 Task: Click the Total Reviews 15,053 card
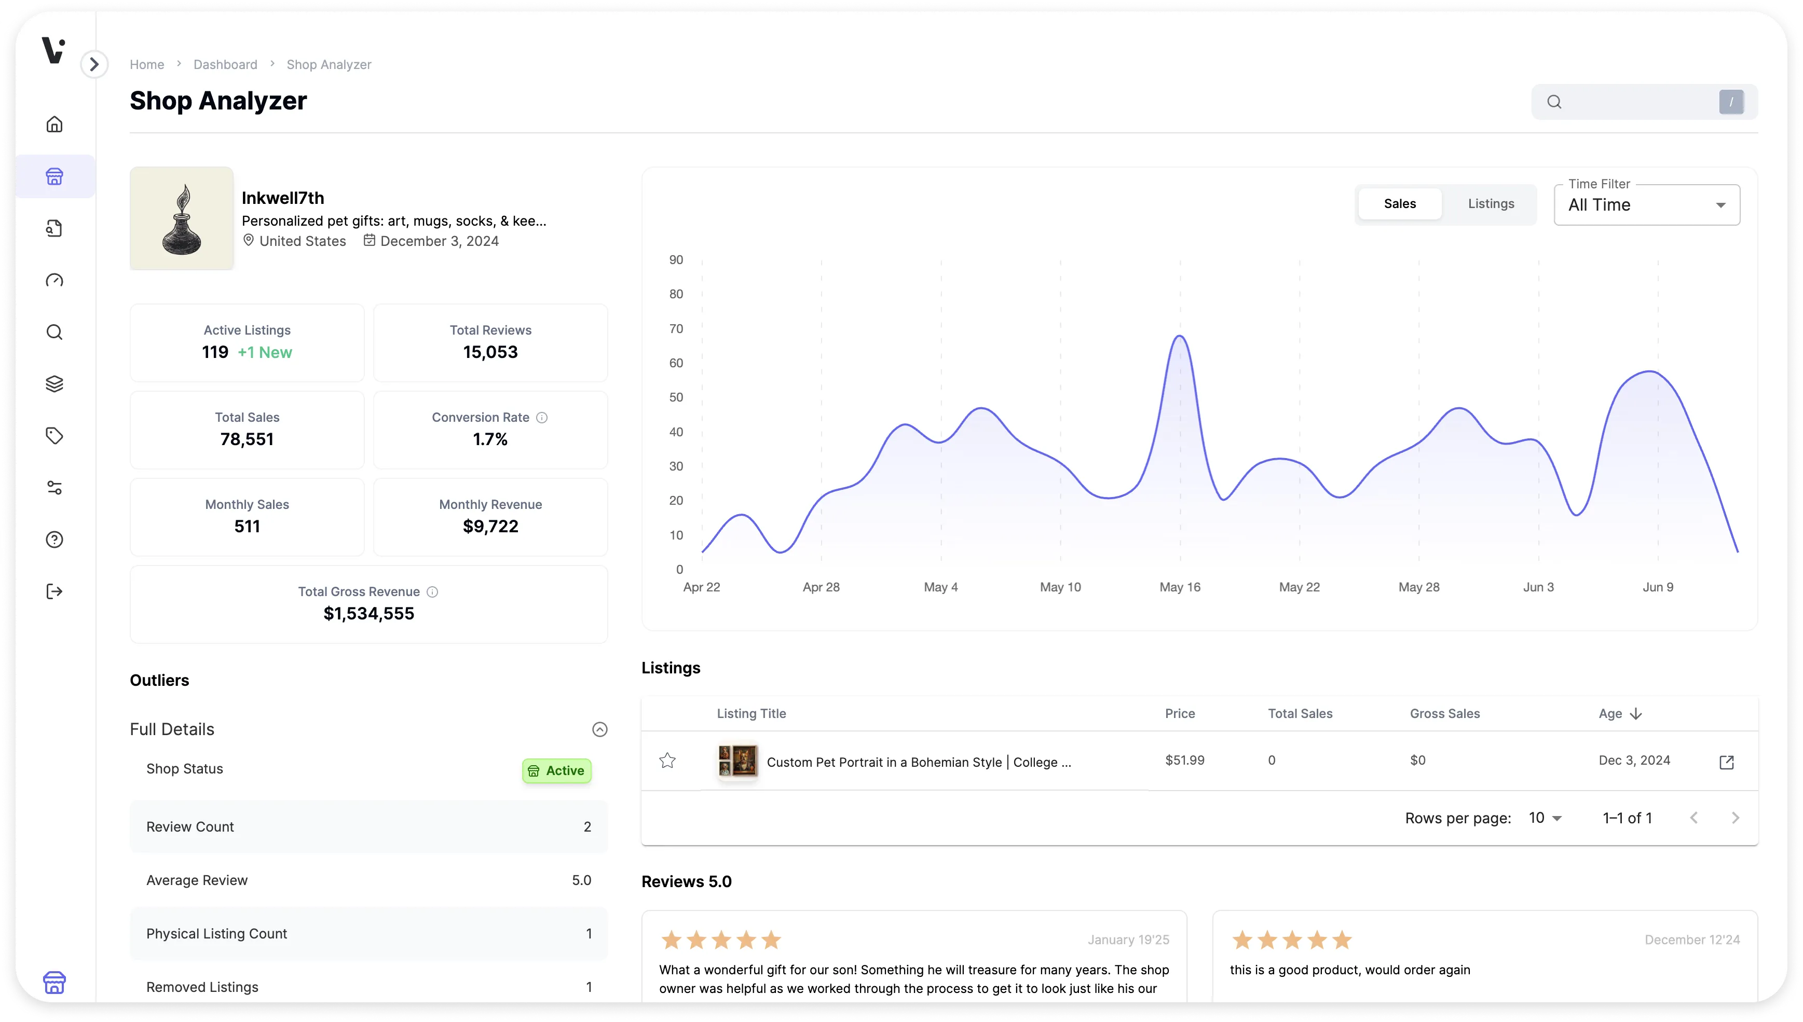(491, 342)
